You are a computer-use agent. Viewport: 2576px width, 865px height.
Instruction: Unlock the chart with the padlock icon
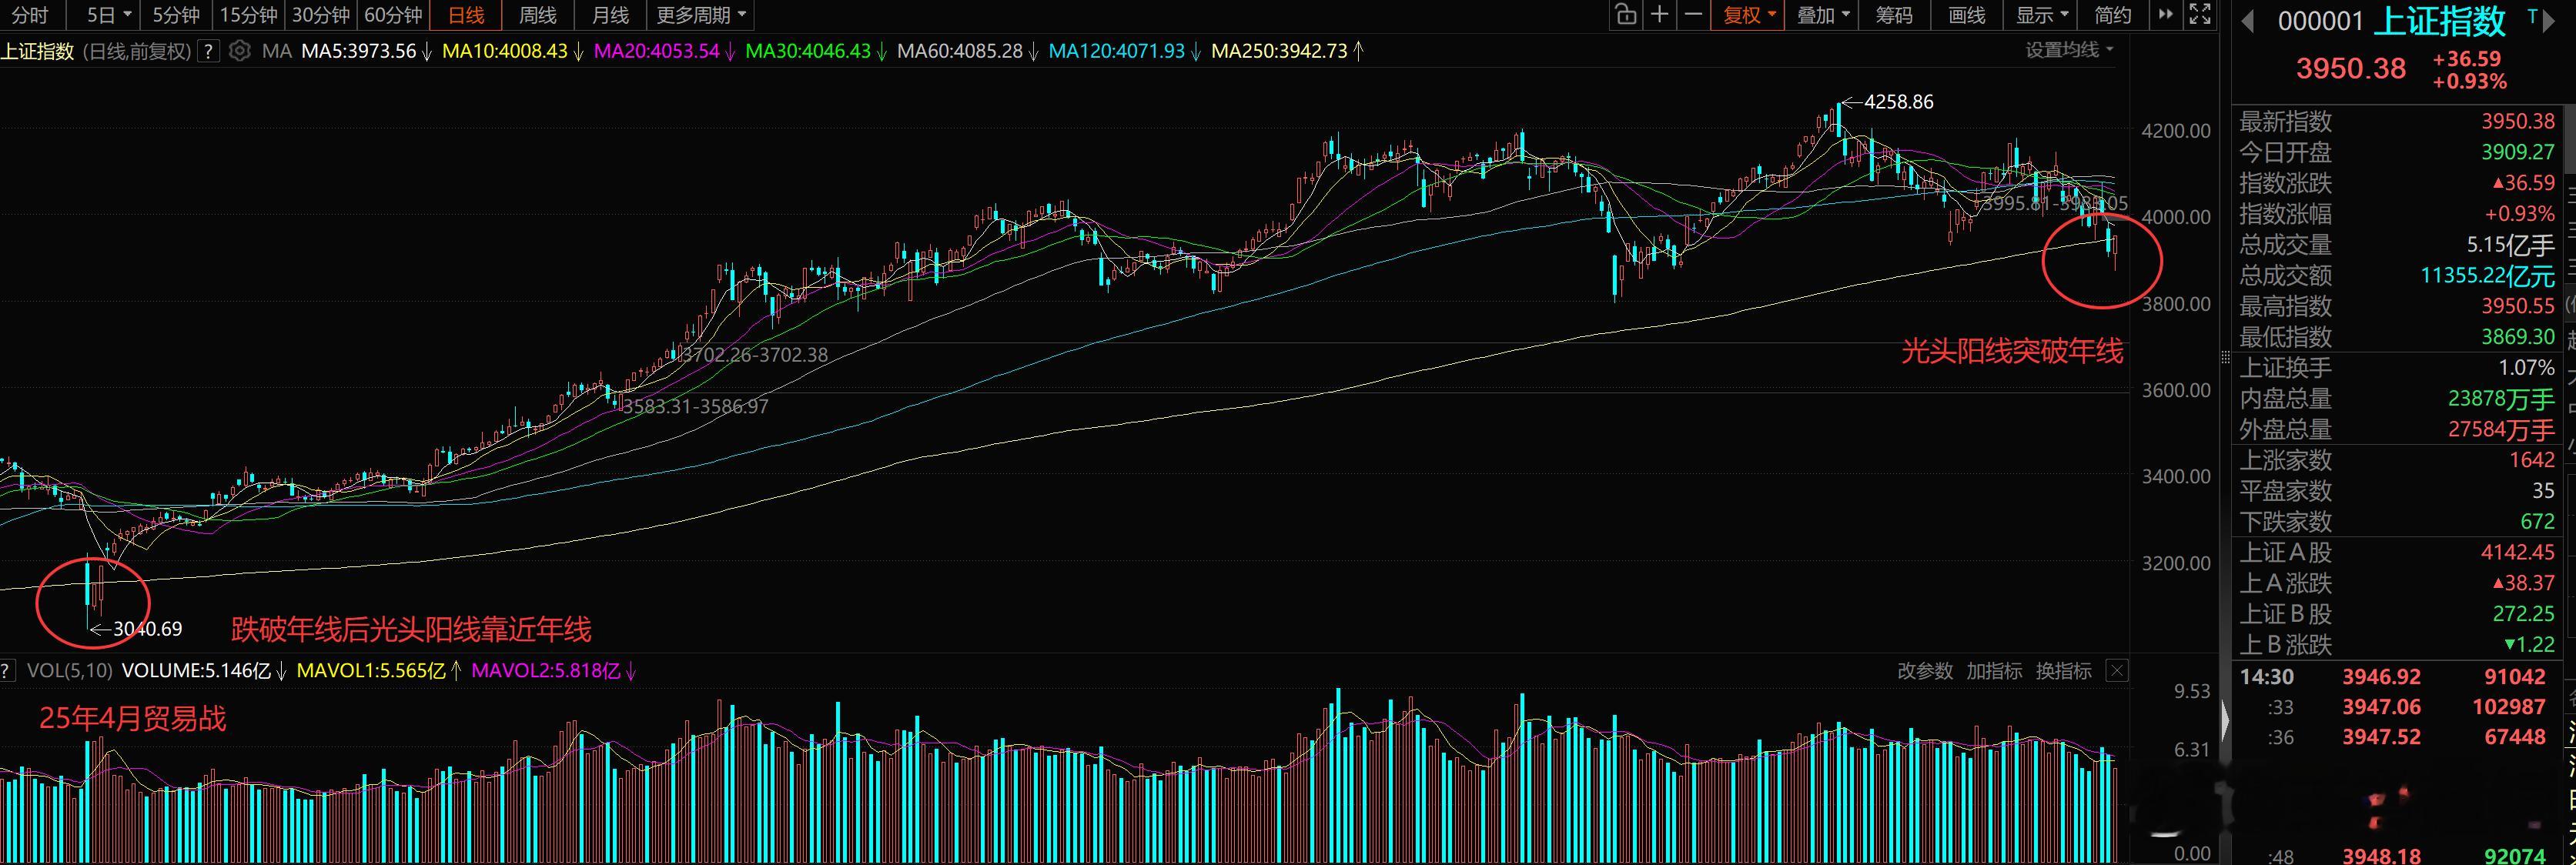(x=1625, y=15)
